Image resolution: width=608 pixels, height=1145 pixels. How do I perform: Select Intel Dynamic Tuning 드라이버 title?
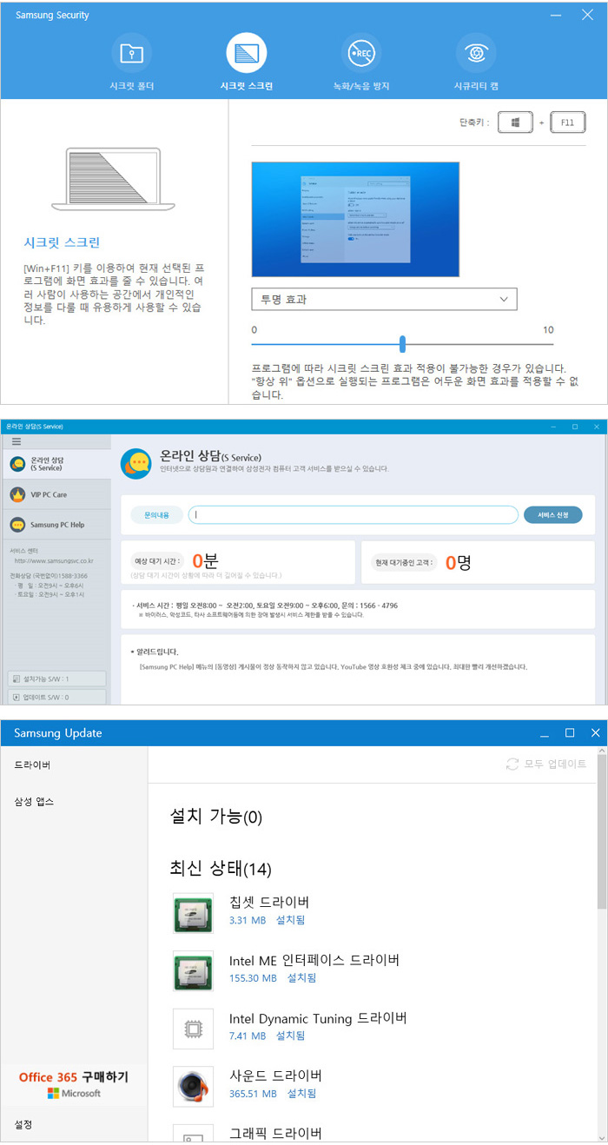tap(318, 1018)
